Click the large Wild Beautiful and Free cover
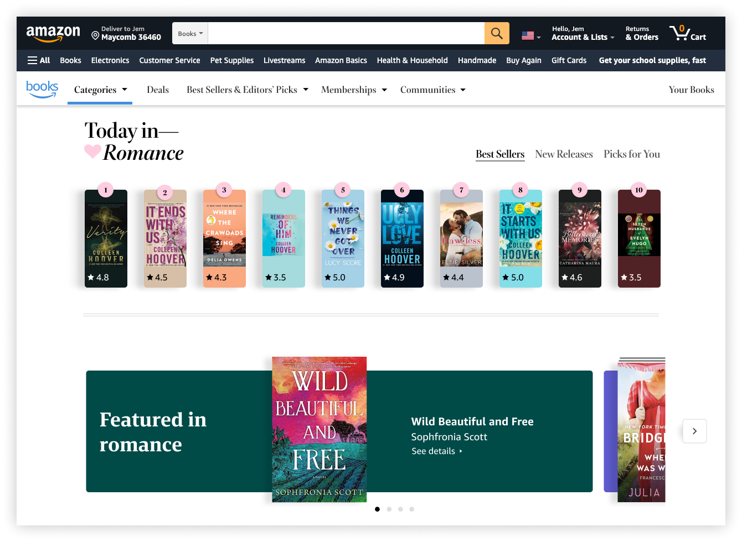This screenshot has height=542, width=742. click(x=319, y=429)
